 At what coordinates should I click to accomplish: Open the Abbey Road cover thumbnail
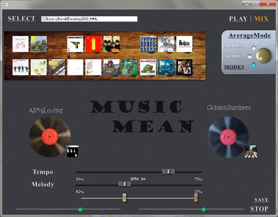point(251,151)
